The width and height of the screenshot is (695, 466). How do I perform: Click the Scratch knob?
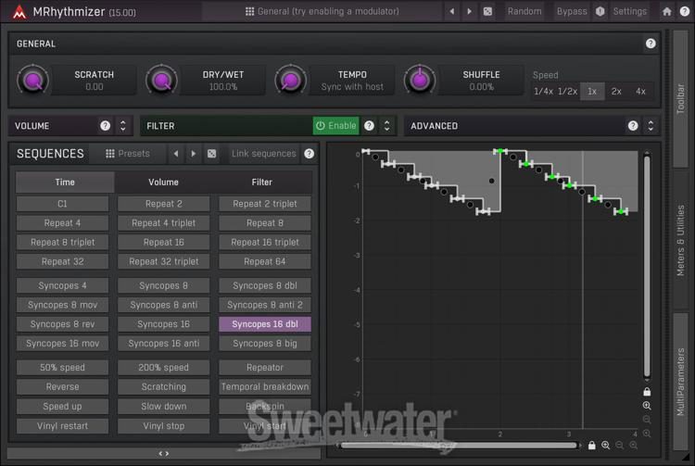32,81
